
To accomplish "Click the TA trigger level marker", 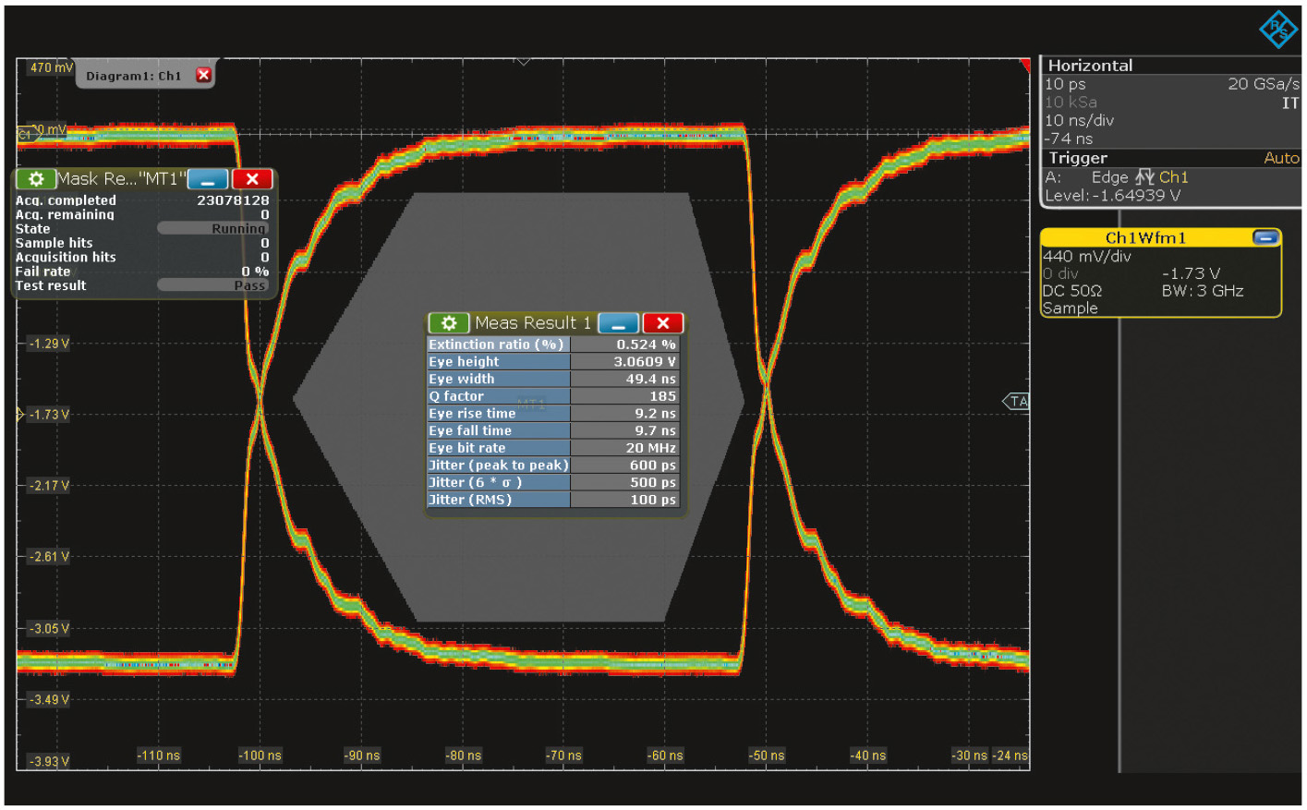I will [1016, 401].
